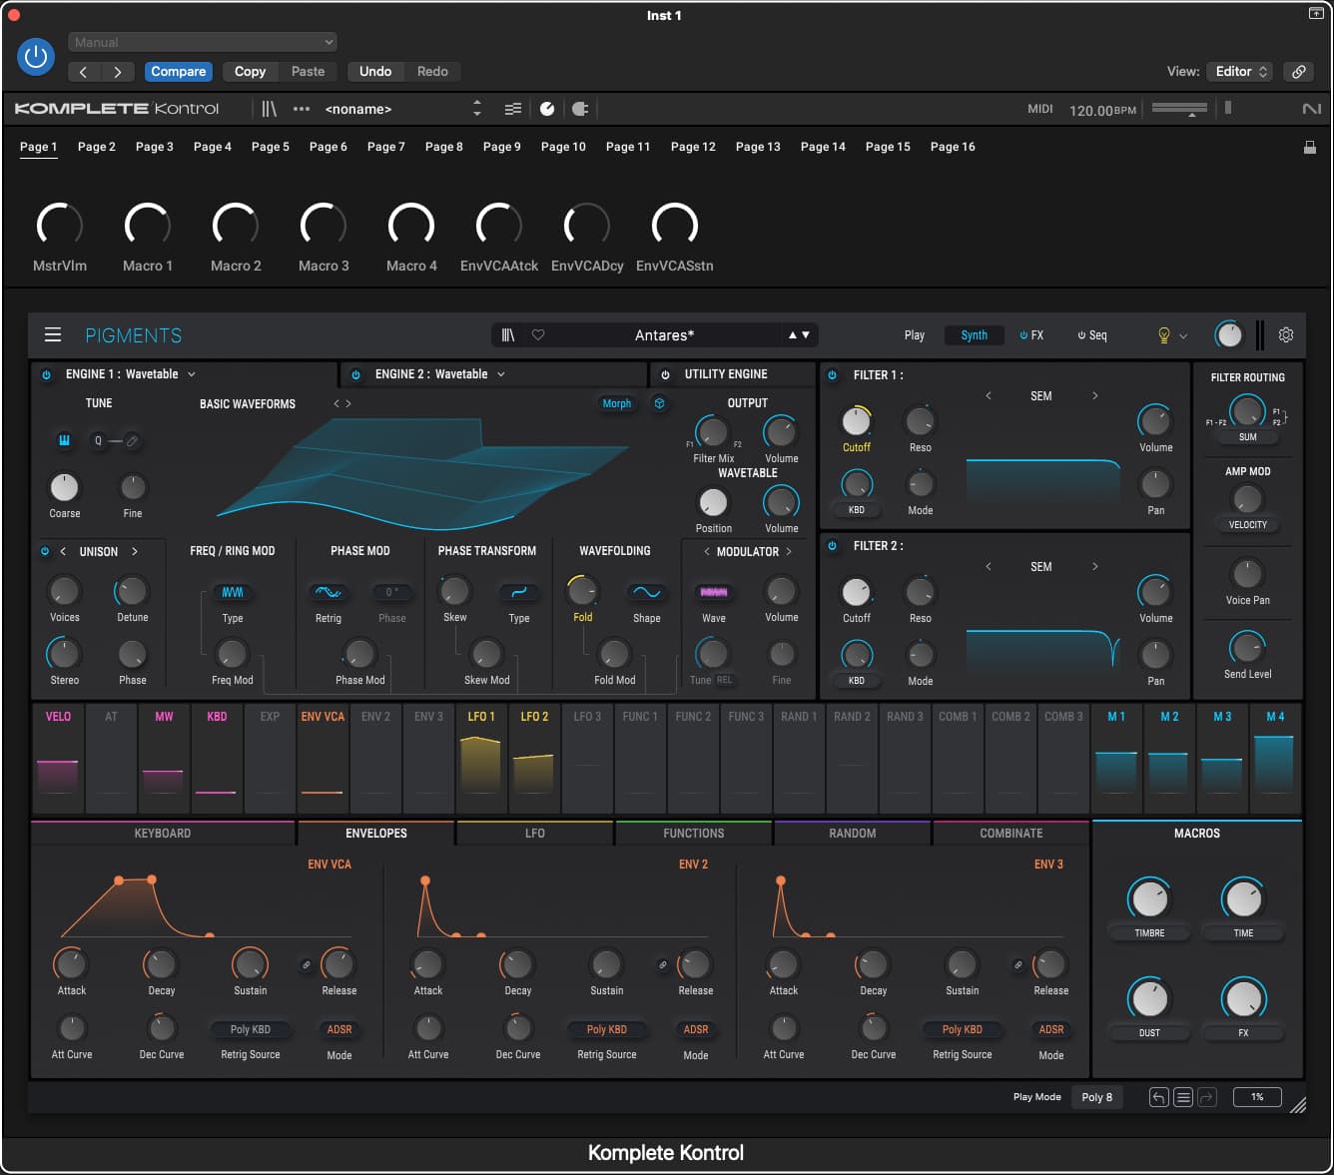Open the Pigments history list icon

[1183, 1097]
